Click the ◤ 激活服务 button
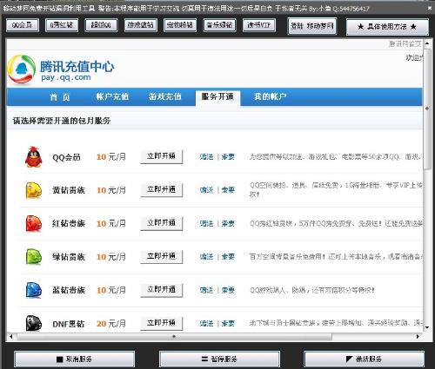Image resolution: width=435 pixels, height=369 pixels. click(365, 359)
